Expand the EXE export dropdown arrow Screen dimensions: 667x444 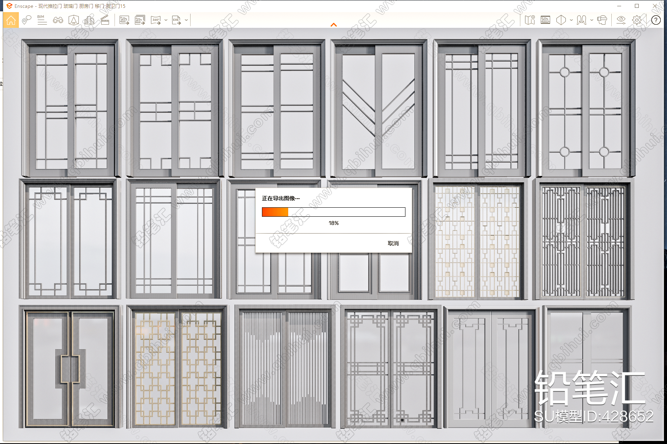(186, 20)
